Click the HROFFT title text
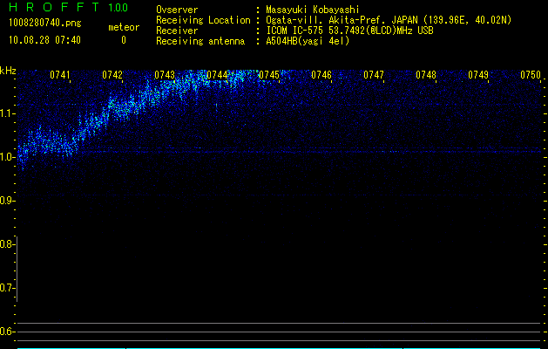This screenshot has width=548, height=349. [54, 7]
